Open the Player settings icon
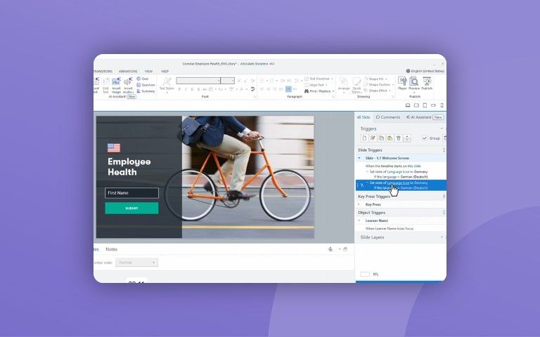This screenshot has width=540, height=337. point(402,81)
